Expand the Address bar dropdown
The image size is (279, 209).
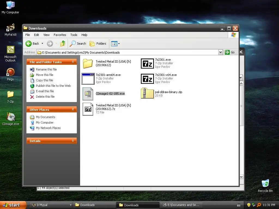[x=220, y=52]
